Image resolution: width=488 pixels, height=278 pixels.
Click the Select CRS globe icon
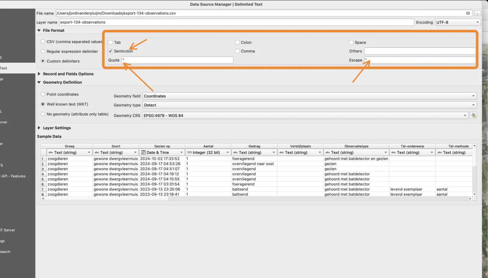pyautogui.click(x=473, y=115)
